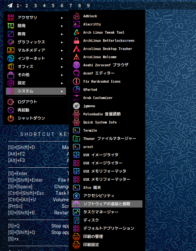Choose 再起動 to restart

[x=36, y=110]
